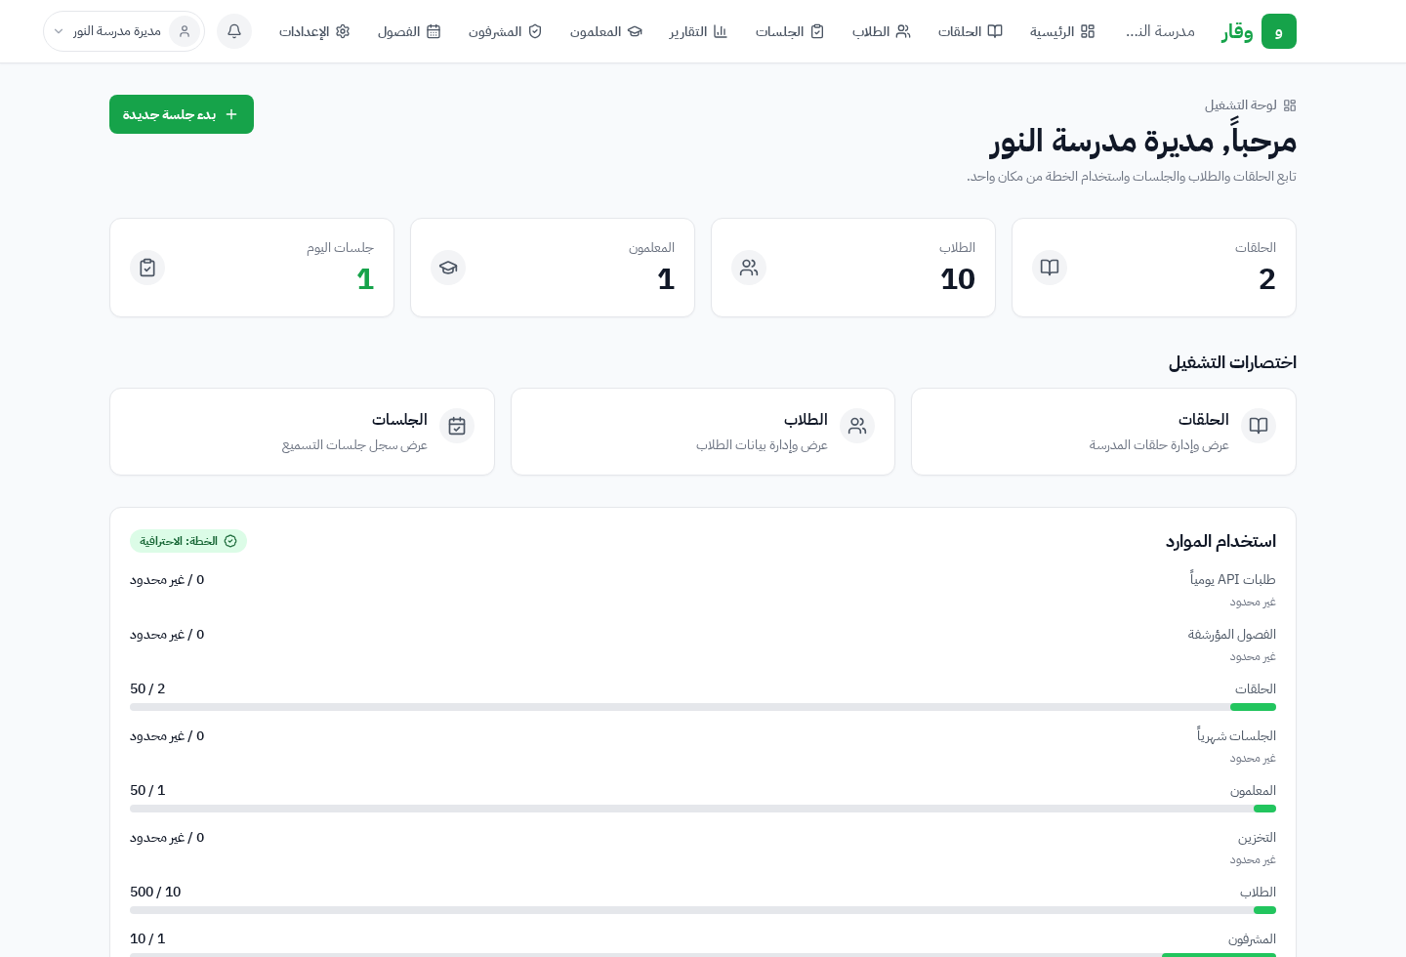The image size is (1406, 957).
Task: Go to المعلمون in the navbar
Action: [x=606, y=31]
